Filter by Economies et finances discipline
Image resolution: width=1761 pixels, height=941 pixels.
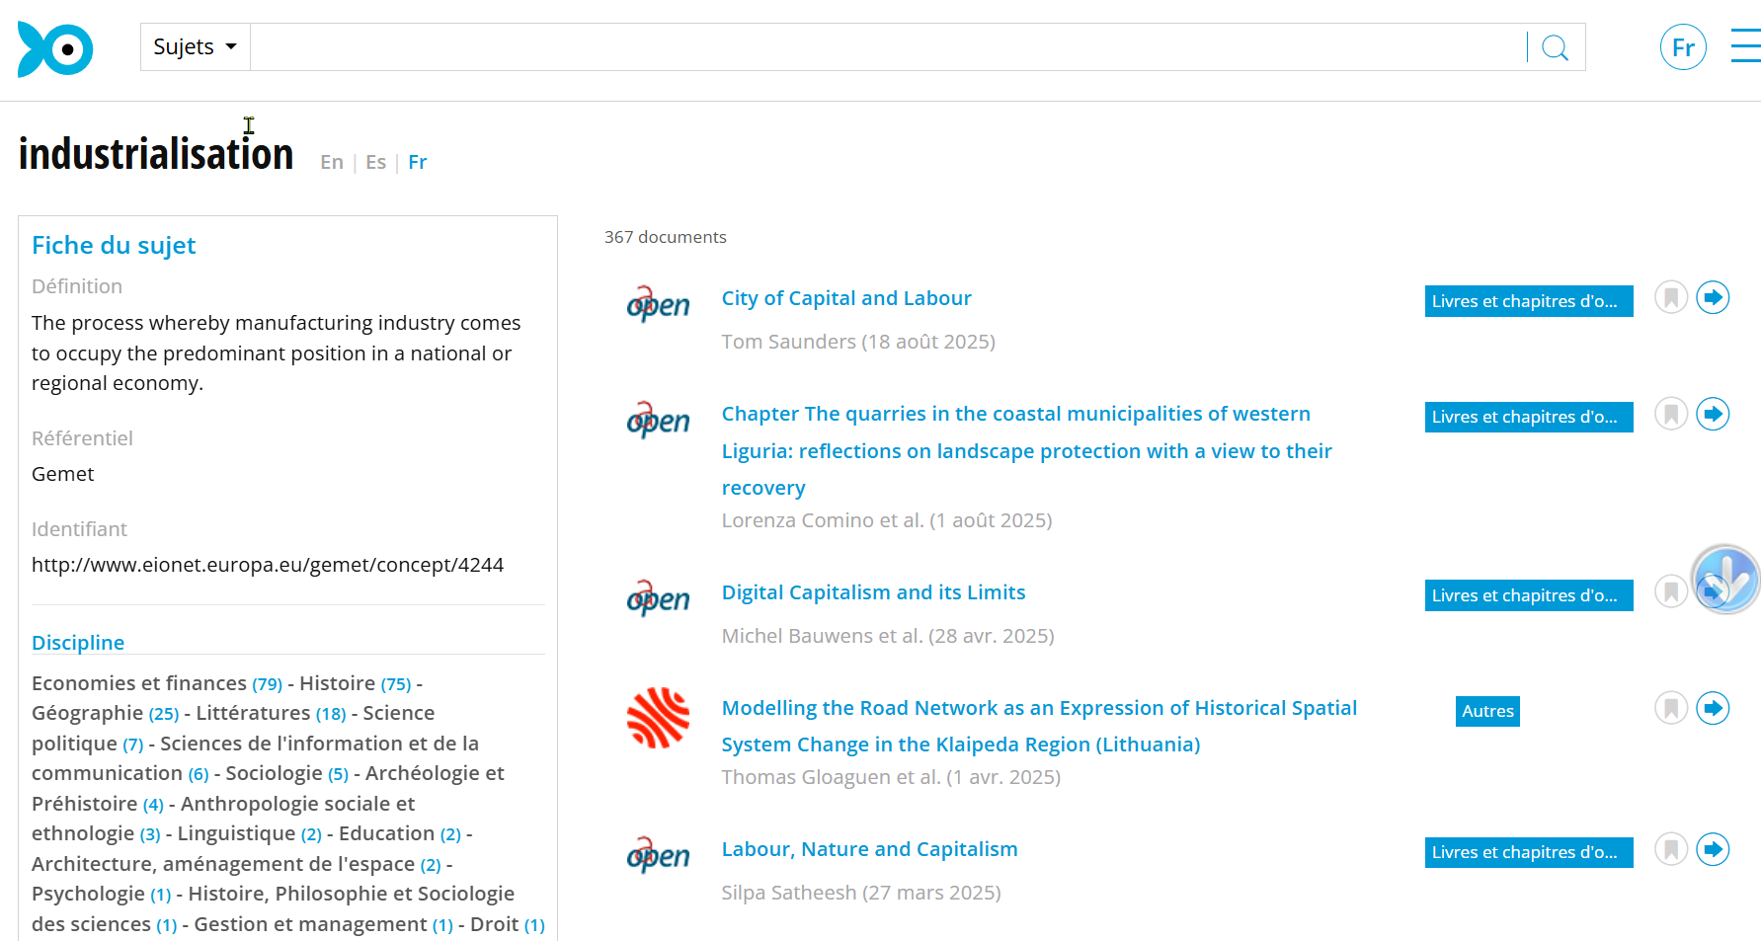[139, 683]
